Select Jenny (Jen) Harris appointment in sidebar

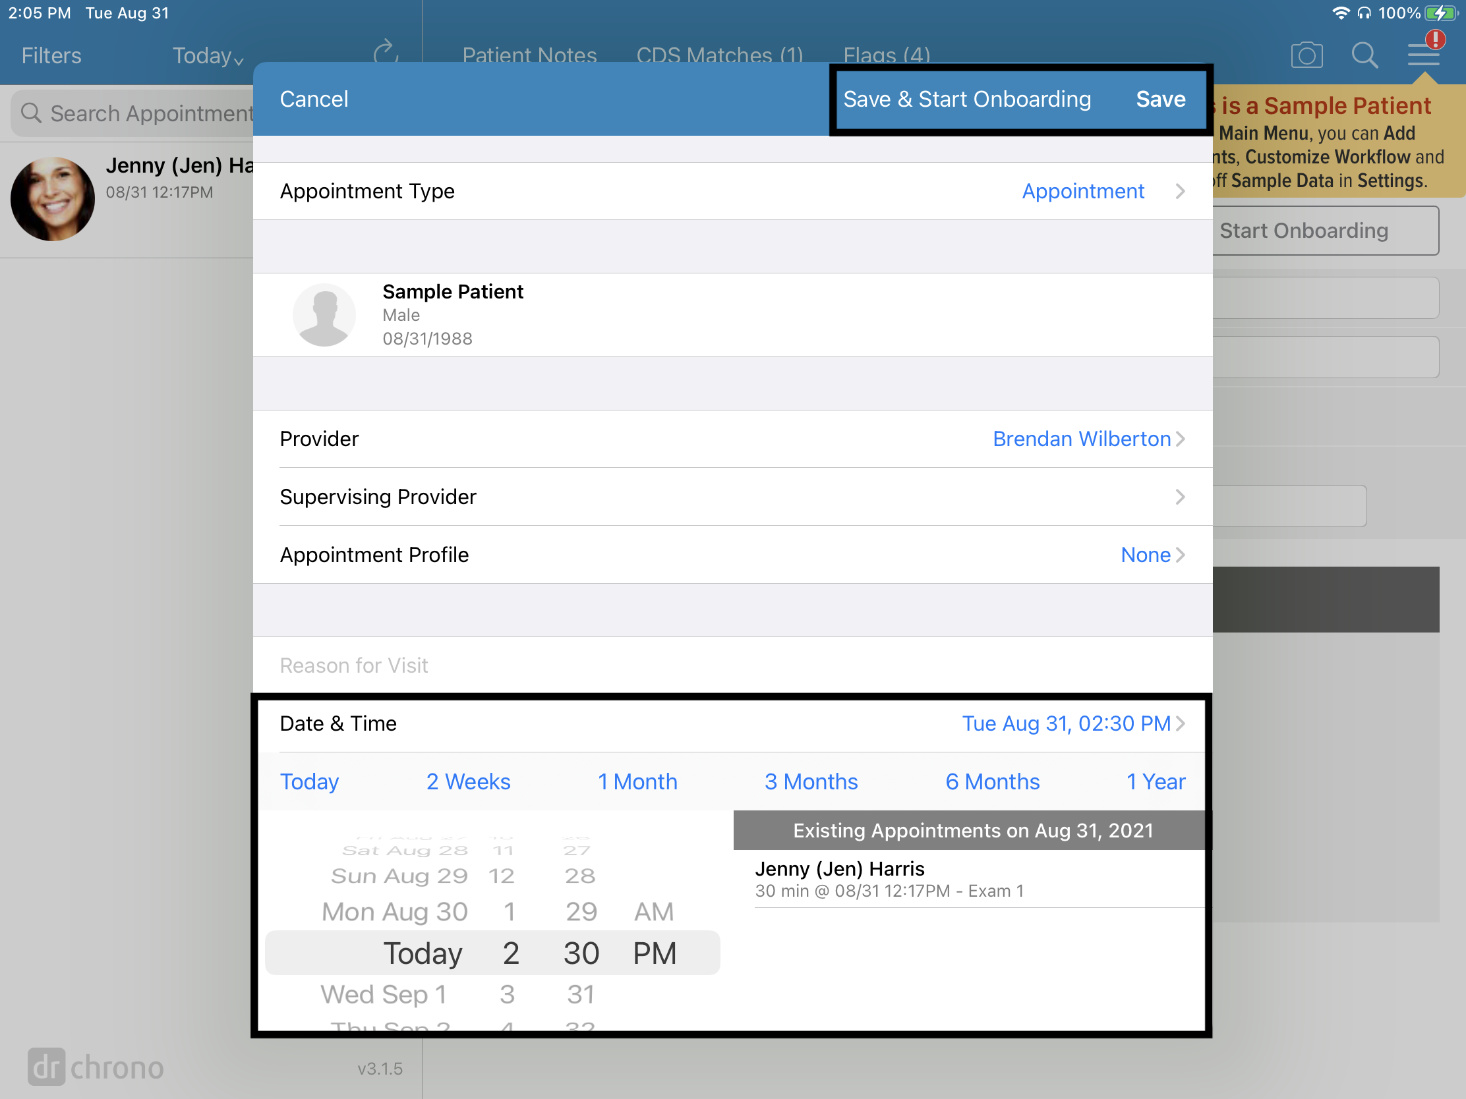(x=127, y=199)
